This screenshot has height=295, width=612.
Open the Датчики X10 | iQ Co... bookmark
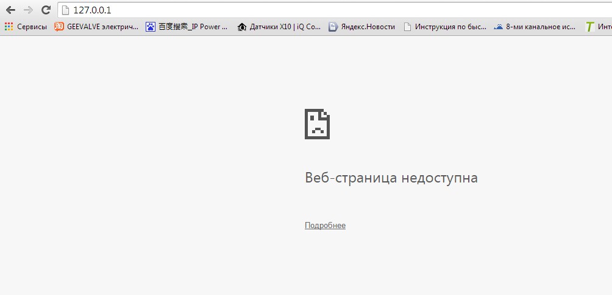pyautogui.click(x=279, y=27)
